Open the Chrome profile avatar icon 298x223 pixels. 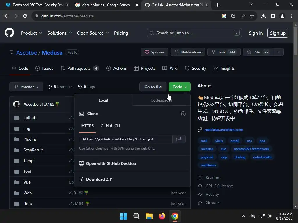pos(282,16)
